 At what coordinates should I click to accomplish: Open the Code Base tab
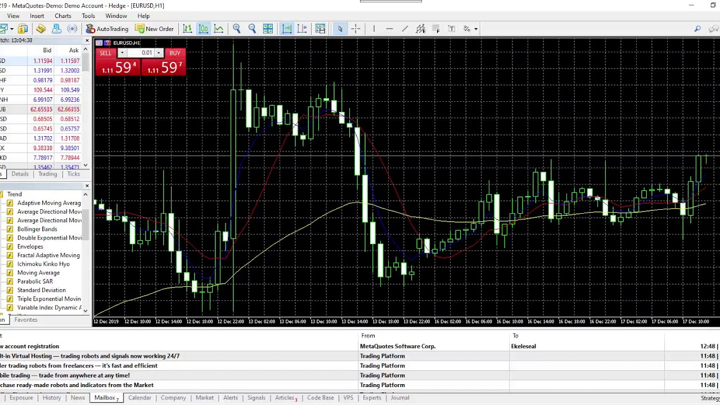coord(320,398)
